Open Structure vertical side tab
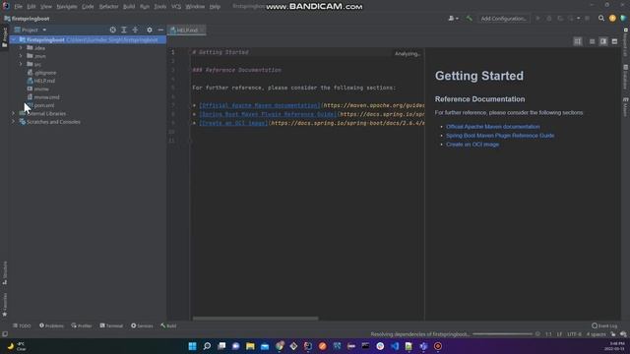The image size is (630, 354). click(x=4, y=273)
